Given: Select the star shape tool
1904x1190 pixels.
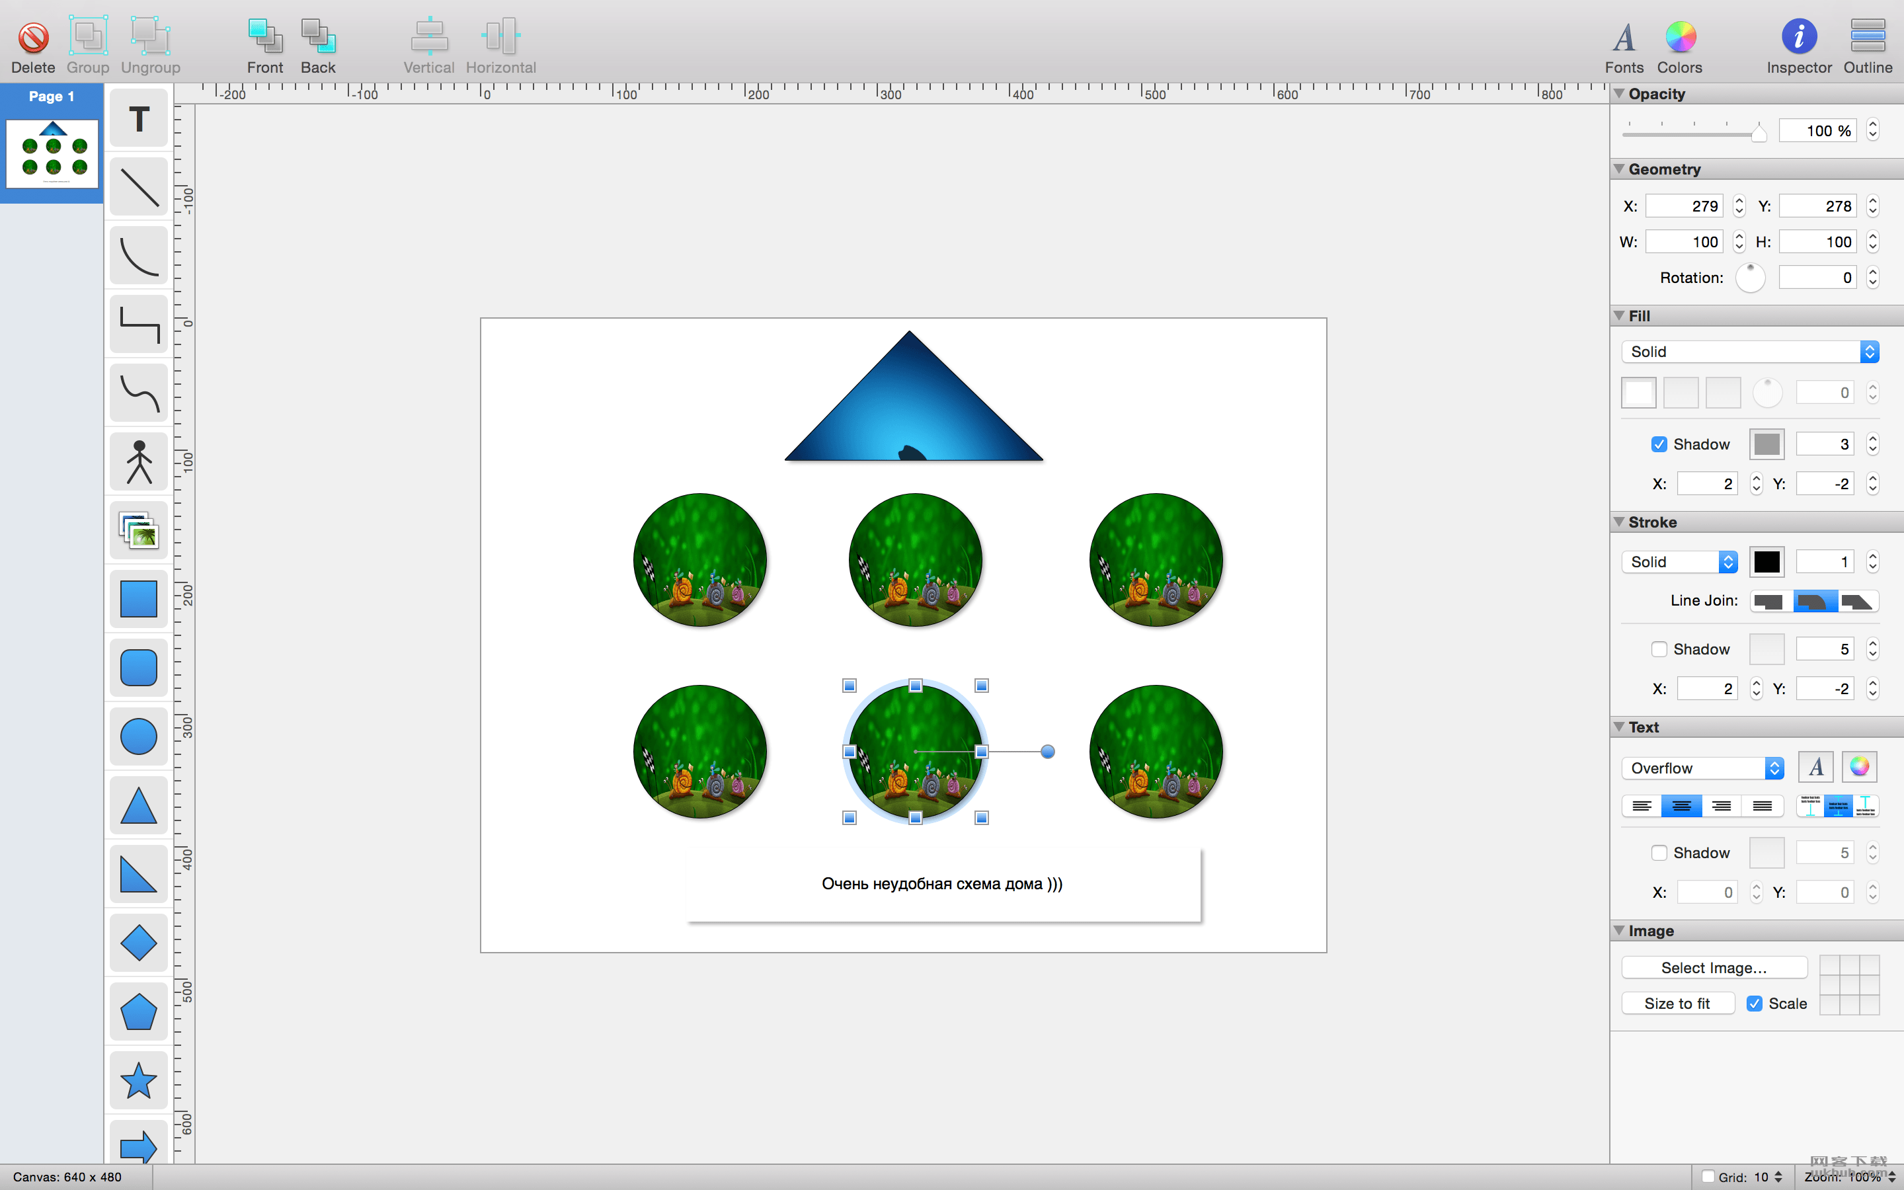Looking at the screenshot, I should [138, 1080].
